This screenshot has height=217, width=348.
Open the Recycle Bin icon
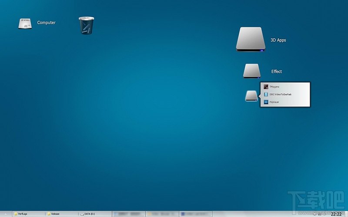tap(86, 25)
